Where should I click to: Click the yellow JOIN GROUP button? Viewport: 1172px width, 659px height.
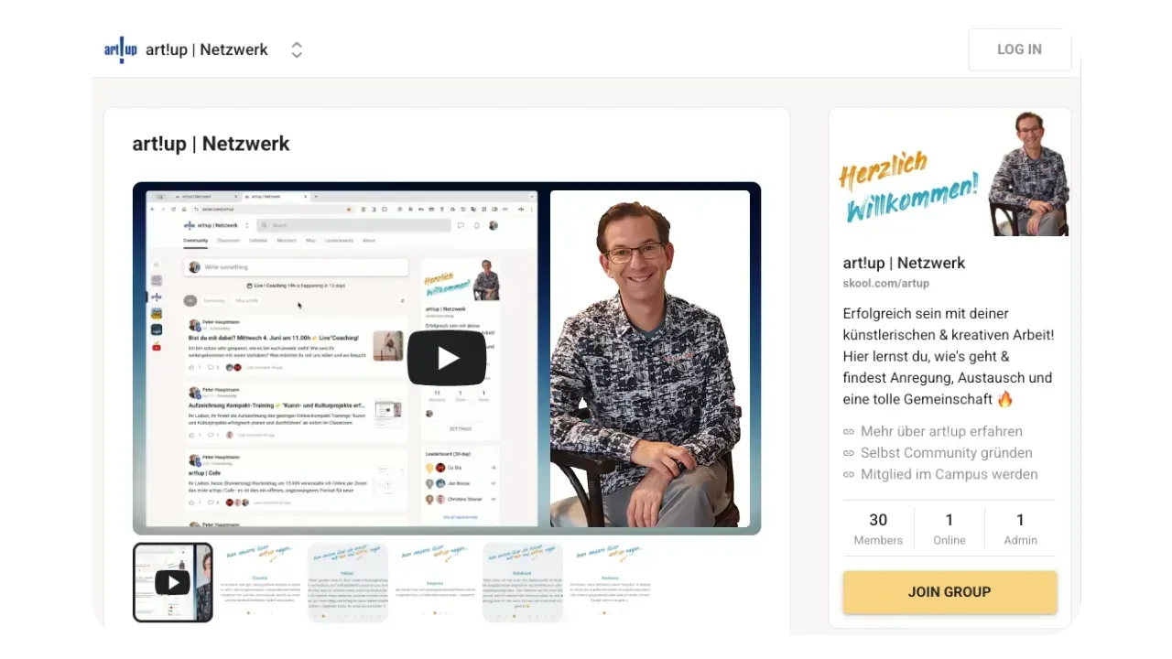point(950,592)
